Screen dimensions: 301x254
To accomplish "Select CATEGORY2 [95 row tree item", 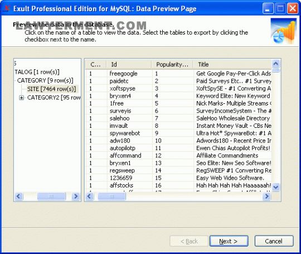I will [54, 98].
